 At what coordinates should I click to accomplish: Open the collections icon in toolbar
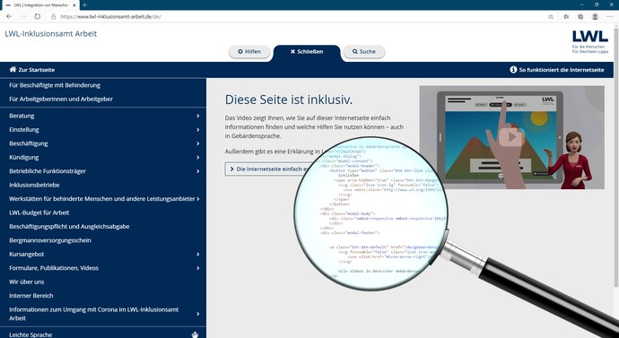[580, 16]
